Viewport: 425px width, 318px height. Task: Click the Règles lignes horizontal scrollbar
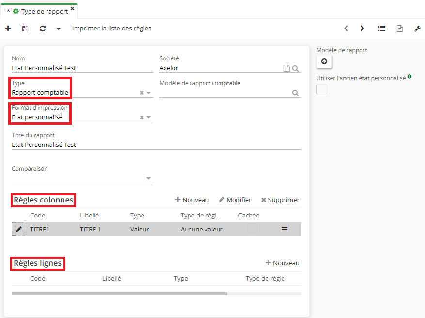(x=119, y=293)
